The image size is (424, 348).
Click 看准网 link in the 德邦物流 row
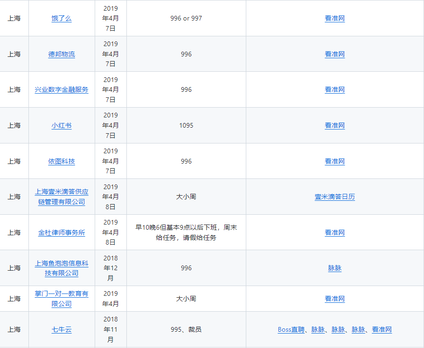335,54
